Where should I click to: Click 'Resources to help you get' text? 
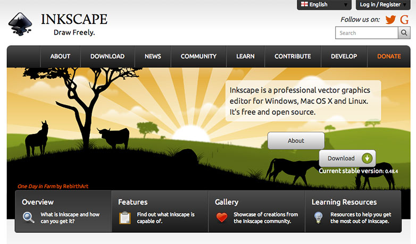(361, 214)
